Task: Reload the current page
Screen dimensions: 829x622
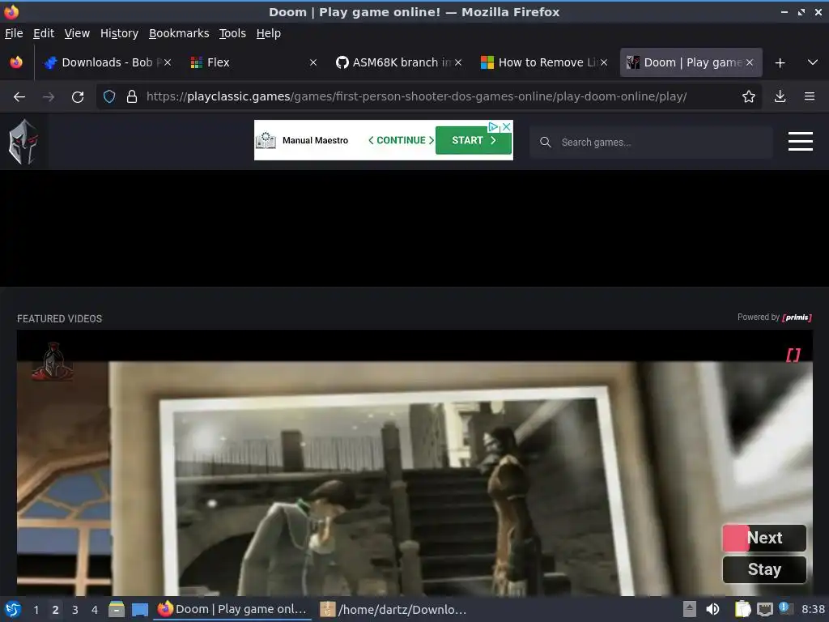Action: 78,97
